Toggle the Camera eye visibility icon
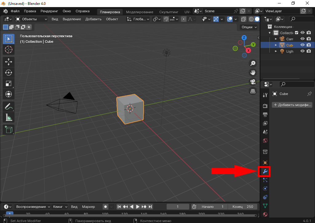The image size is (315, 223). pyautogui.click(x=302, y=39)
